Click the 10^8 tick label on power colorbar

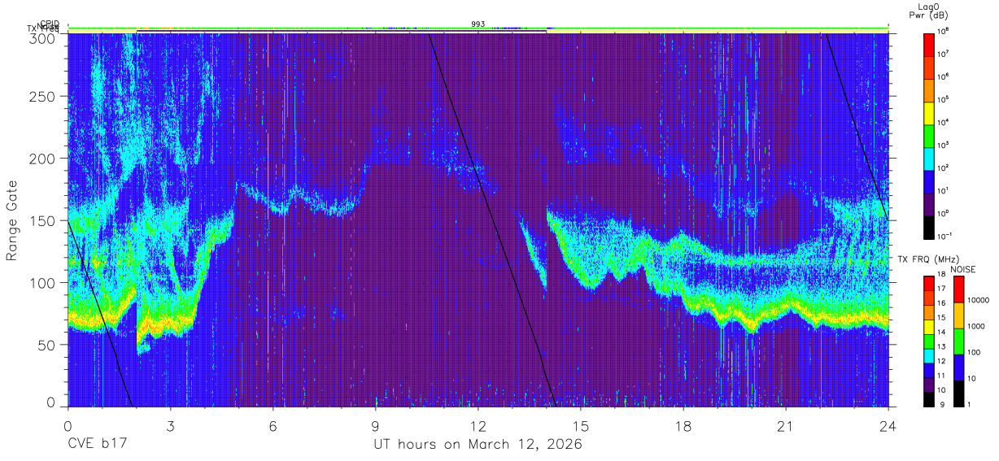pyautogui.click(x=943, y=31)
